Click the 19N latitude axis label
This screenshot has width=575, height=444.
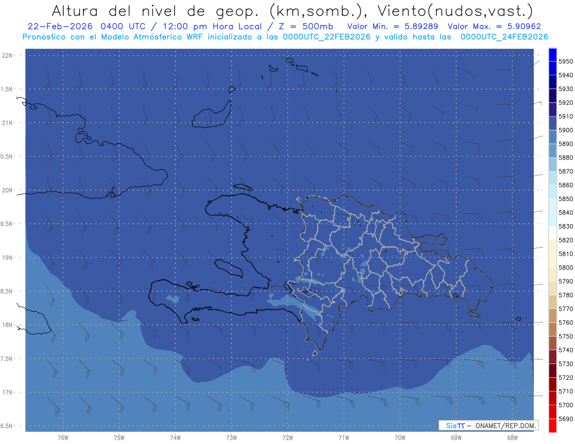coord(8,257)
